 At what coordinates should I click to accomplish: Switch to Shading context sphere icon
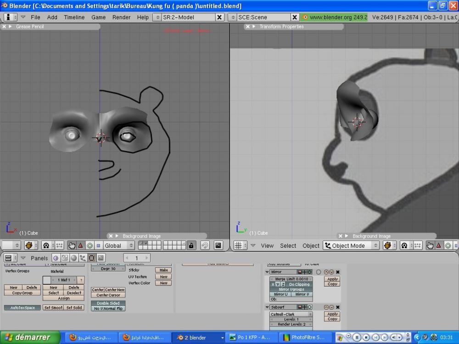click(x=74, y=258)
